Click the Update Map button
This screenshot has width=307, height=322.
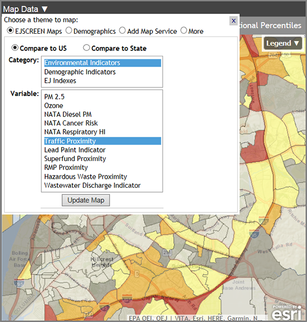point(86,200)
